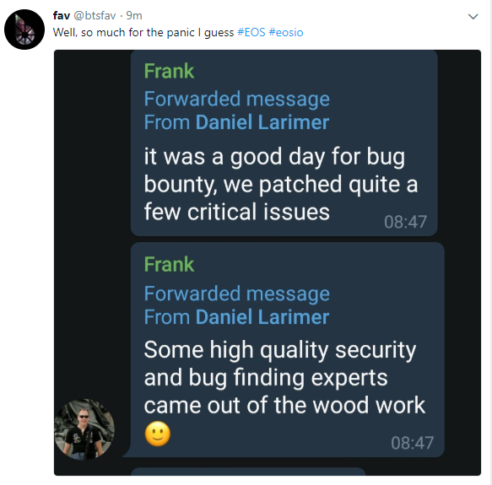Open Daniel Larimer in first forwarded message
Image resolution: width=492 pixels, height=485 pixels.
click(x=262, y=122)
